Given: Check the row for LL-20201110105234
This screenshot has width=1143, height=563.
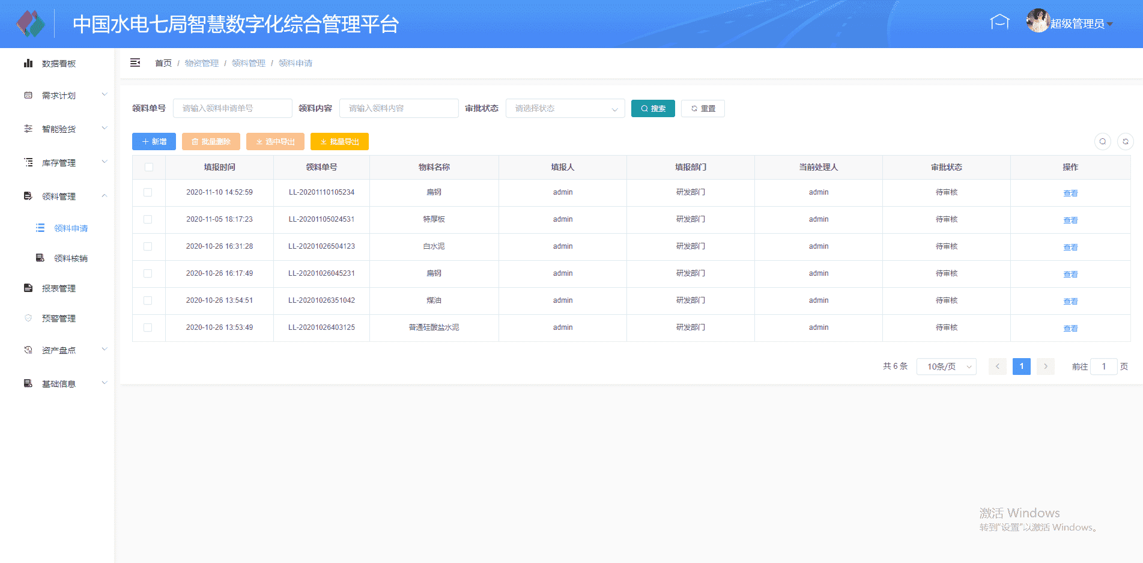Looking at the screenshot, I should click(x=148, y=192).
